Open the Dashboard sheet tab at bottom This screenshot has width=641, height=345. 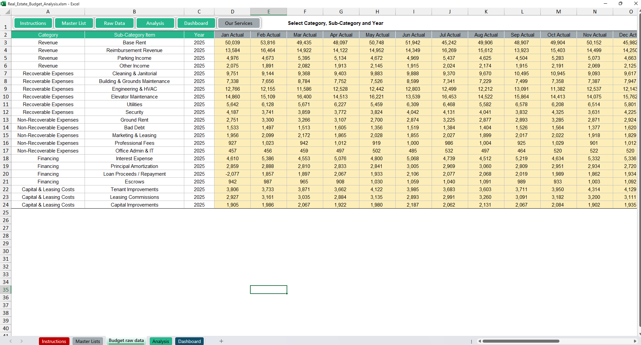click(189, 341)
